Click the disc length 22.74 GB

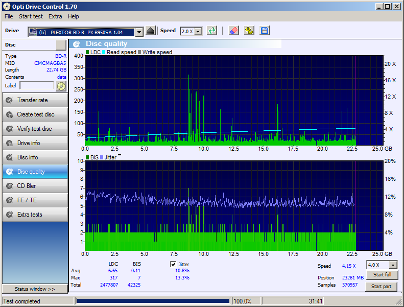pyautogui.click(x=56, y=70)
